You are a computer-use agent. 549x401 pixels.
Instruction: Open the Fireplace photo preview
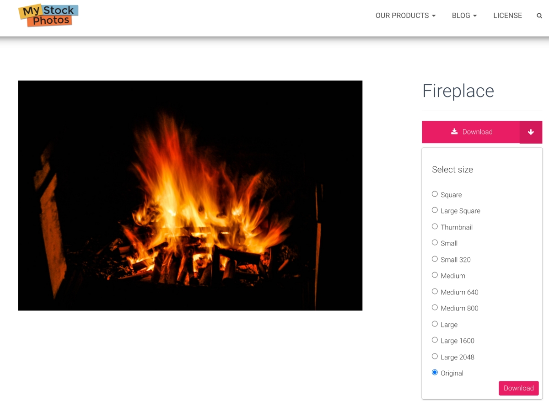click(190, 196)
